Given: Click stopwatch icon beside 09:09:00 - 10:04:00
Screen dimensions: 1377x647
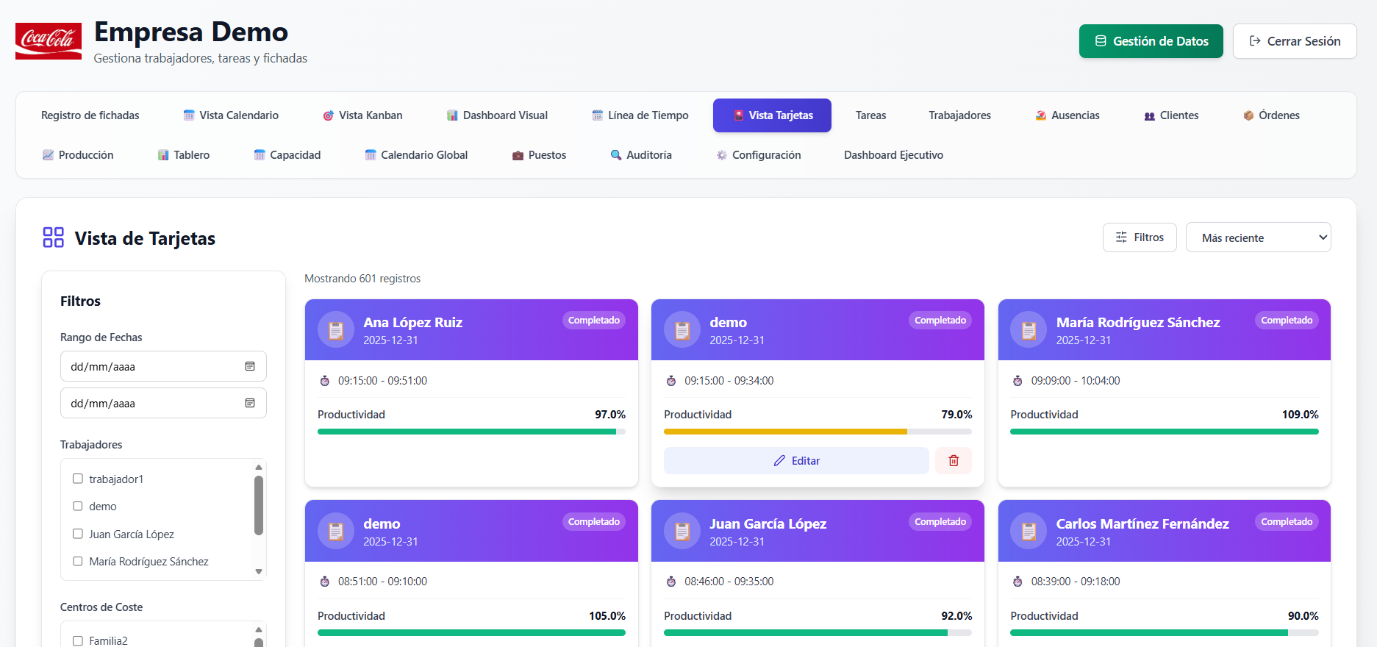Looking at the screenshot, I should (x=1017, y=381).
